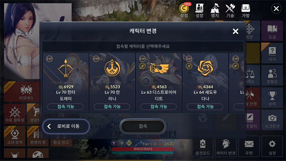The width and height of the screenshot is (286, 161).
Task: Select the Lv 70 란 라니 character card
Action: (112, 83)
